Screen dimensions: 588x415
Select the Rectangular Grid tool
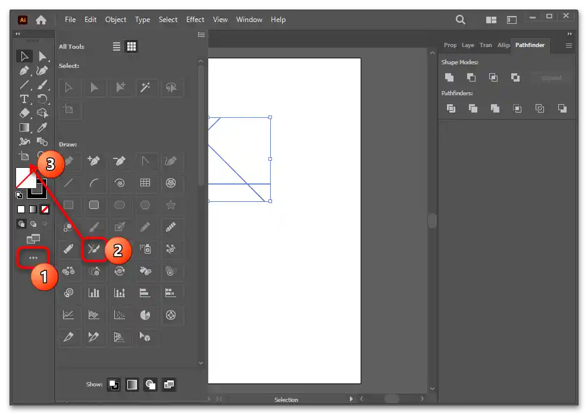pyautogui.click(x=145, y=183)
